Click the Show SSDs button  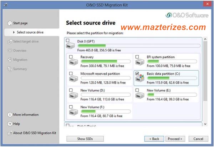(85, 139)
